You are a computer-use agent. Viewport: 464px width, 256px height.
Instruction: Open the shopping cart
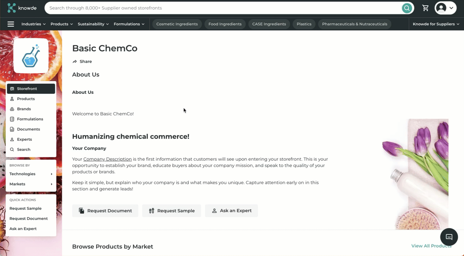coord(425,8)
